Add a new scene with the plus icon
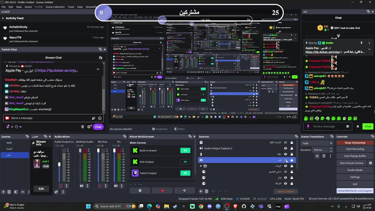The width and height of the screenshot is (375, 211). pos(4,192)
